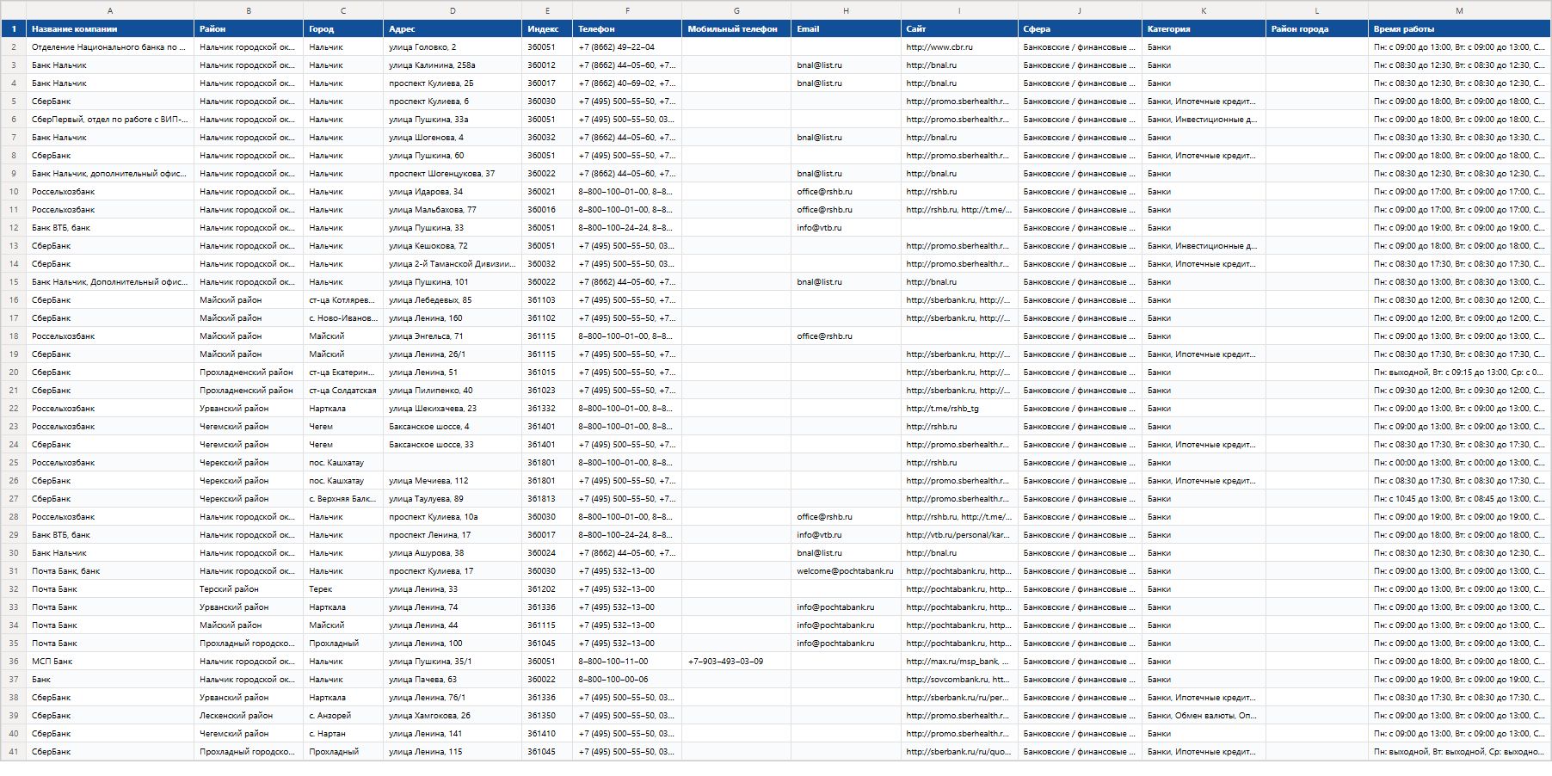
Task: Select the address 'улица Ашурова, 38'
Action: [453, 553]
